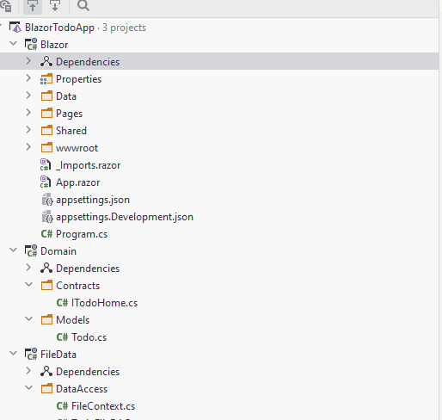Click the appsettings.json file icon
Image resolution: width=442 pixels, height=420 pixels.
[x=47, y=200]
